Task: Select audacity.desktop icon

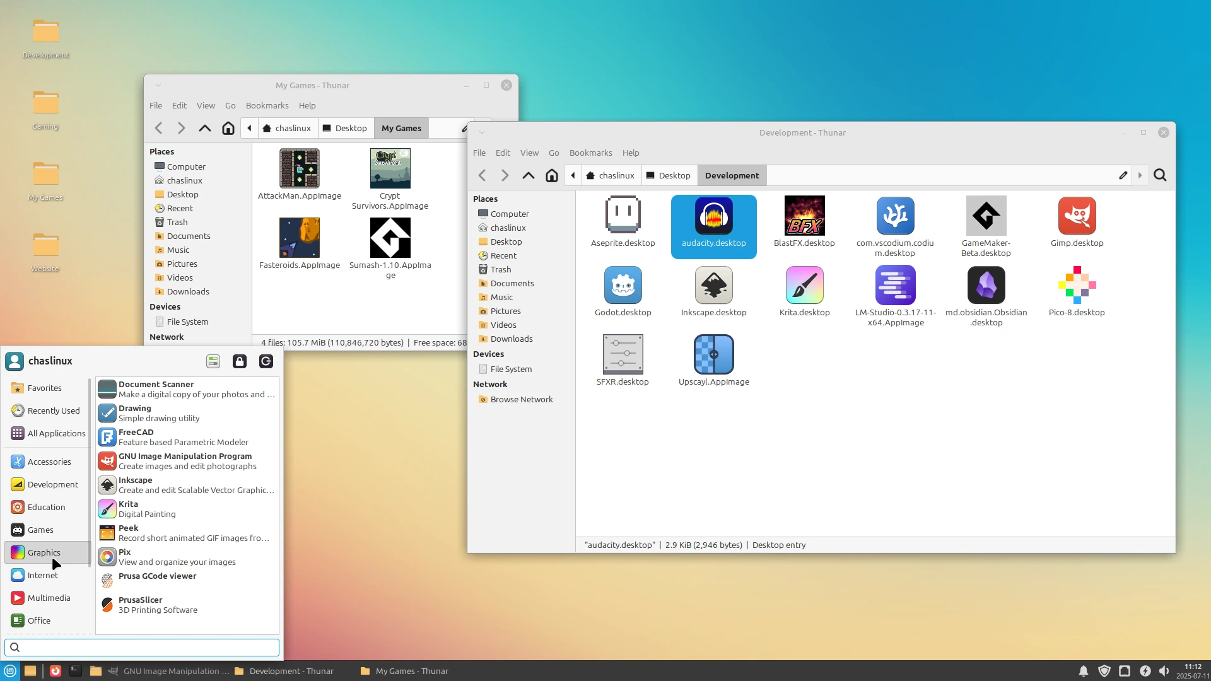Action: 713,216
